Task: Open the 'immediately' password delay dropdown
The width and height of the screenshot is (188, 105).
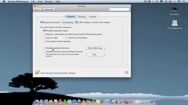Action: click(x=70, y=22)
